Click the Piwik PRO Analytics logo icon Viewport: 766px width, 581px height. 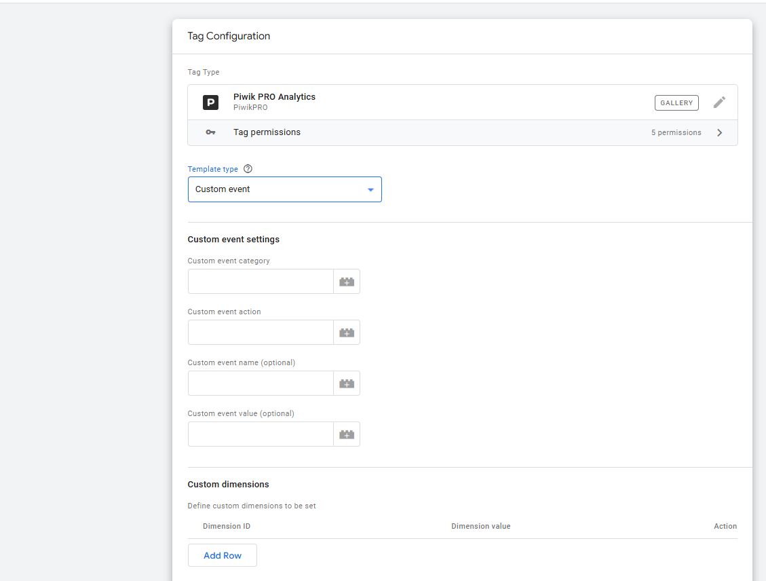[x=210, y=102]
